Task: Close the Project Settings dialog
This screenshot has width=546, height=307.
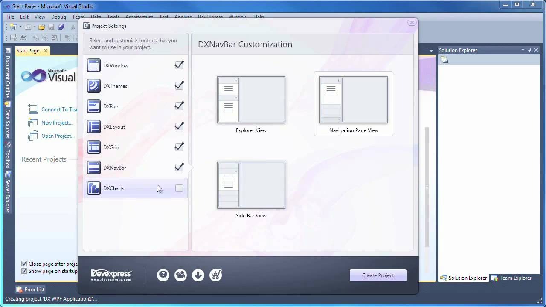Action: (412, 23)
